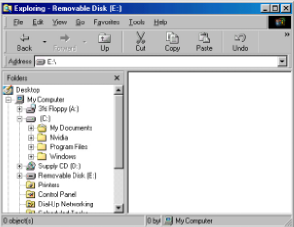Click the Paste clipboard icon
Image resolution: width=294 pixels, height=227 pixels.
(x=204, y=38)
